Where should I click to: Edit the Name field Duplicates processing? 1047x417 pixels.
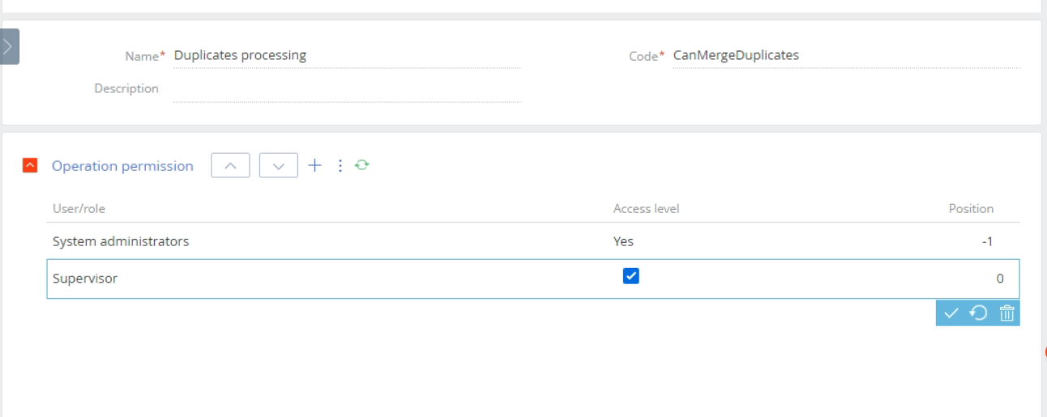tap(347, 56)
